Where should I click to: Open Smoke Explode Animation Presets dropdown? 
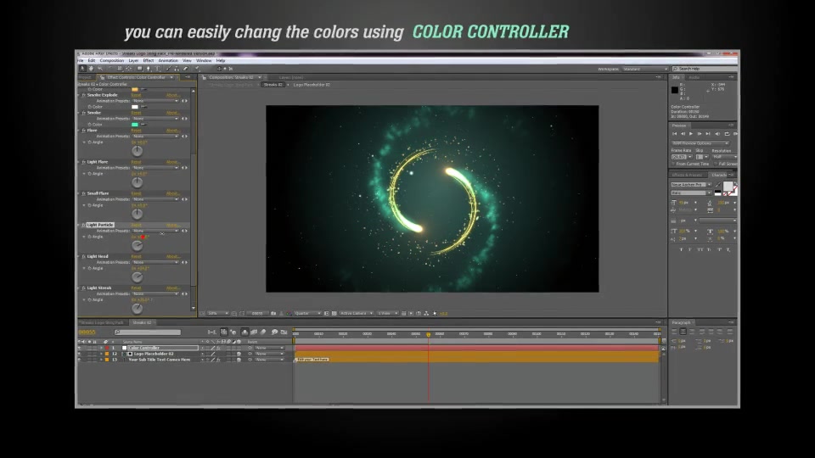[x=155, y=101]
